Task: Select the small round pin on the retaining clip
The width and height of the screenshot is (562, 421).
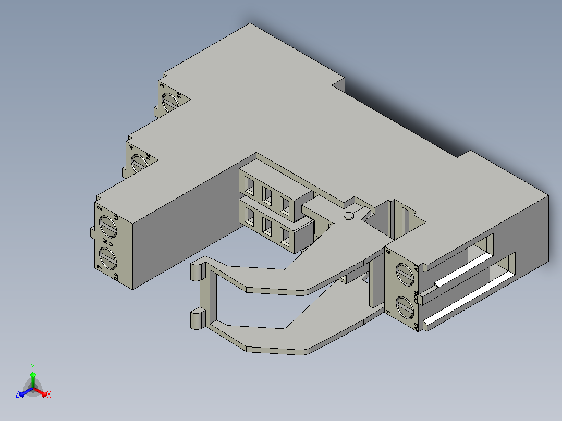Action: pos(349,215)
